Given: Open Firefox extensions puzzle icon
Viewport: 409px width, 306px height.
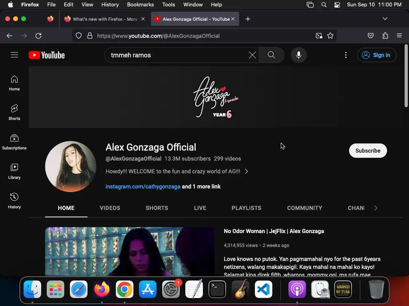Looking at the screenshot, I should 385,35.
